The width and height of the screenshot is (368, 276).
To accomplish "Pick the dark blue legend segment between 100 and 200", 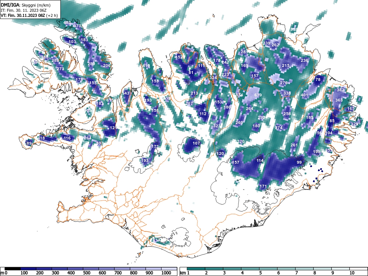I will point(28,269).
